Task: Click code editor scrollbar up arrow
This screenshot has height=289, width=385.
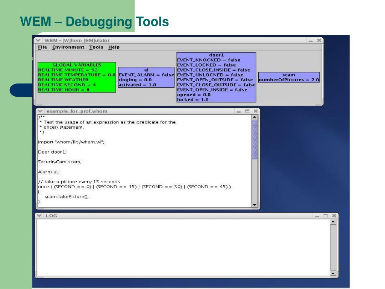Action: tap(255, 117)
